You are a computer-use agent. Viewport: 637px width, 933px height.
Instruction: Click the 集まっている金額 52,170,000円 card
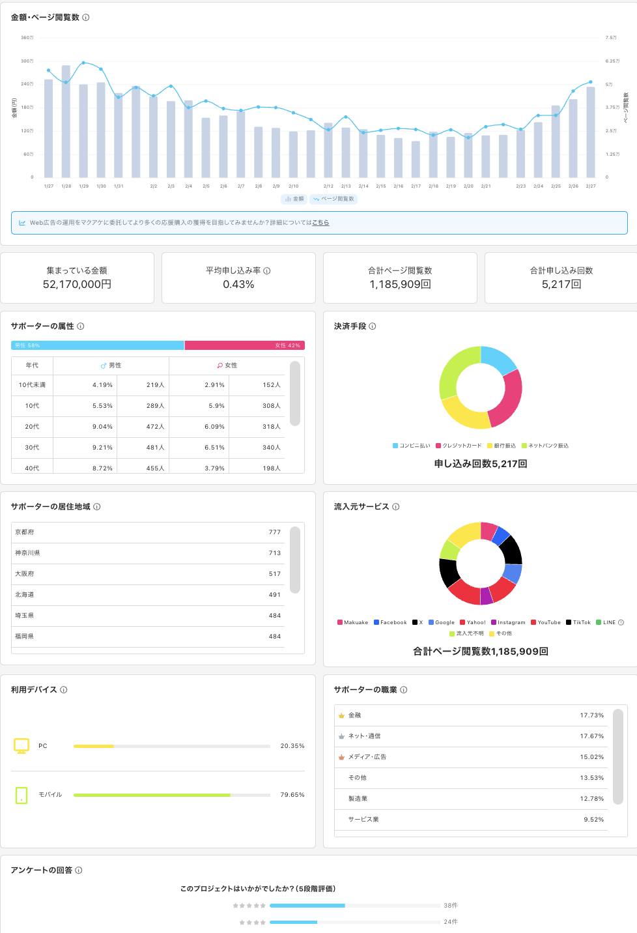click(x=77, y=278)
